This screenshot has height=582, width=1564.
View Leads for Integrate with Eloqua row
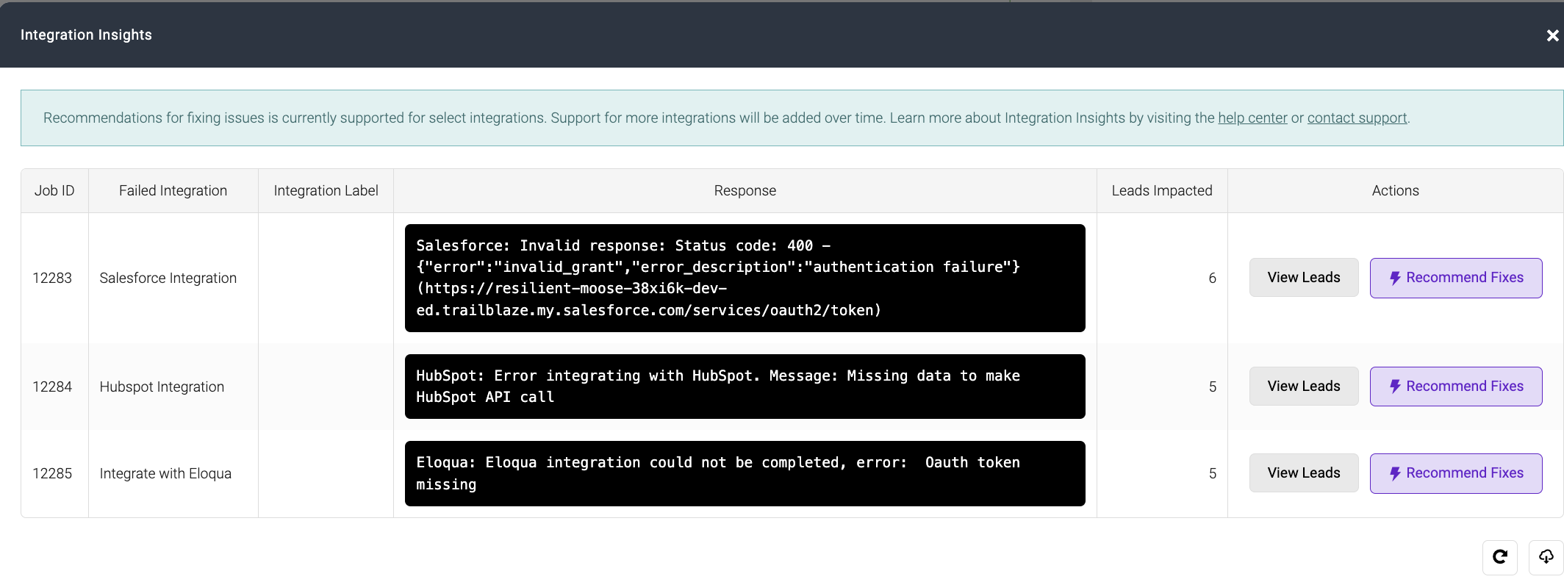(1304, 473)
